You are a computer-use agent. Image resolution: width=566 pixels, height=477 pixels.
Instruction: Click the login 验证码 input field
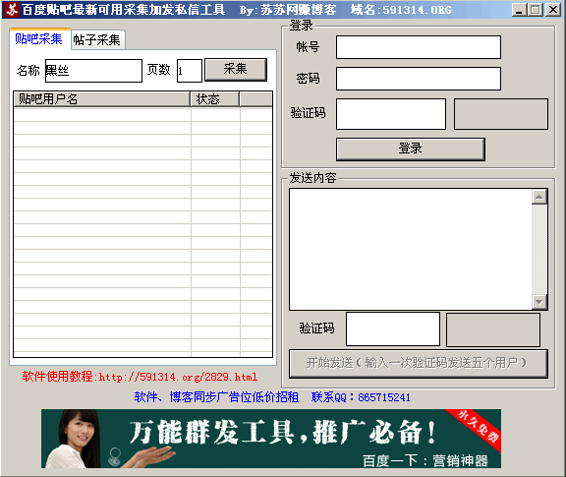tap(391, 114)
